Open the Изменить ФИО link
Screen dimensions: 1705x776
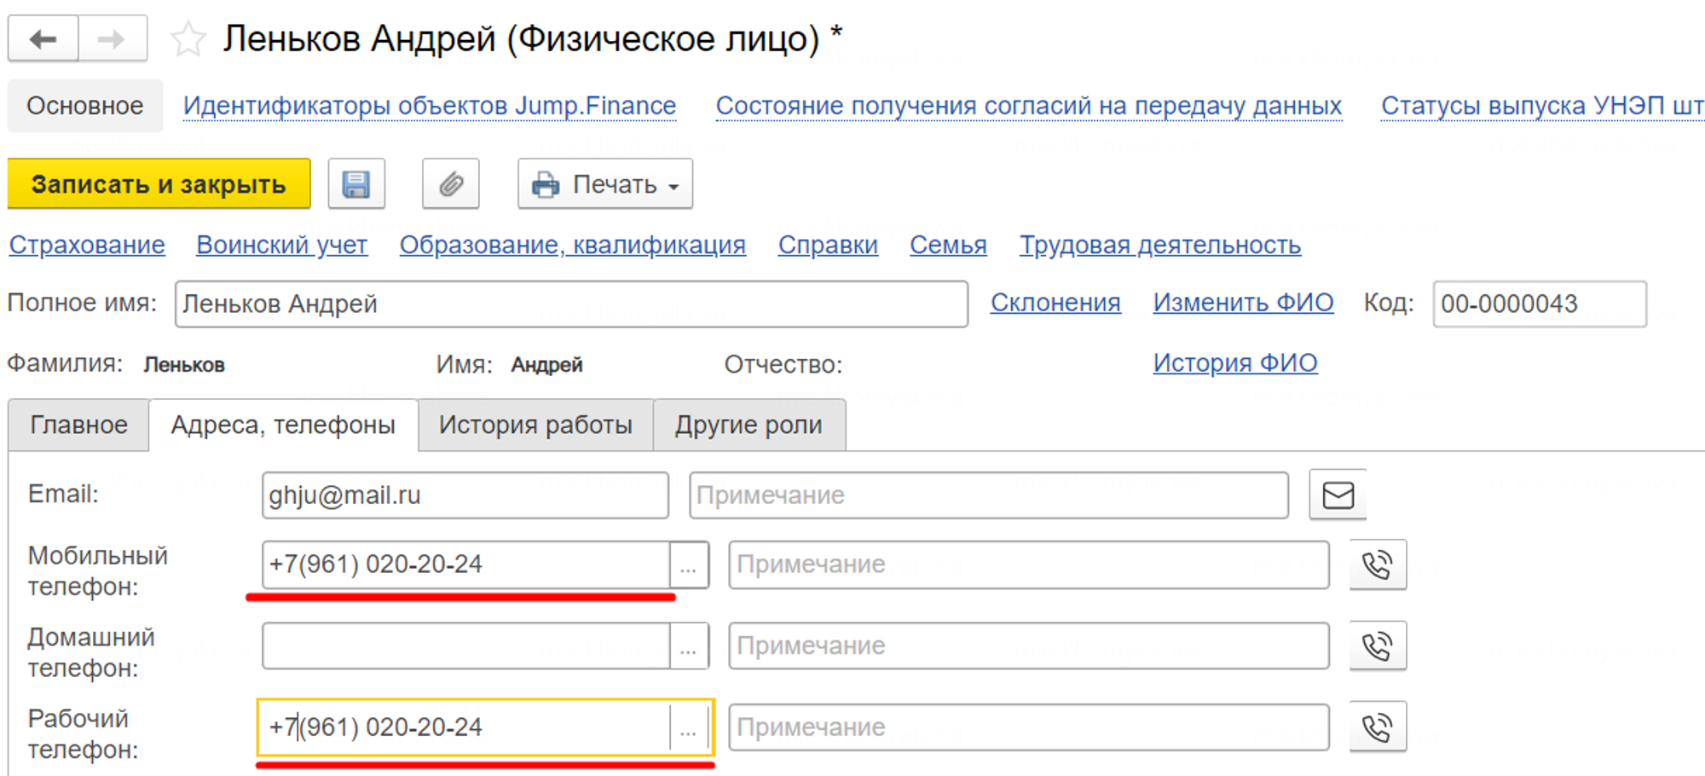tap(1243, 303)
